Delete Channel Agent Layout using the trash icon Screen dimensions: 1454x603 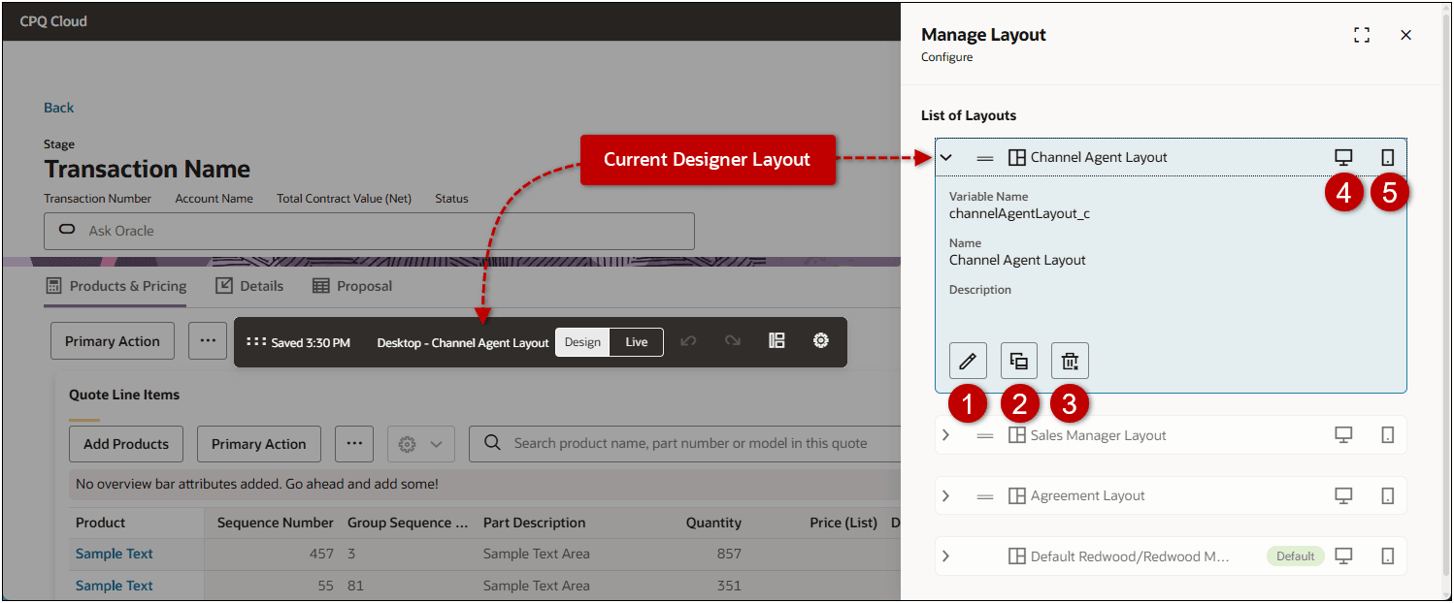1070,360
